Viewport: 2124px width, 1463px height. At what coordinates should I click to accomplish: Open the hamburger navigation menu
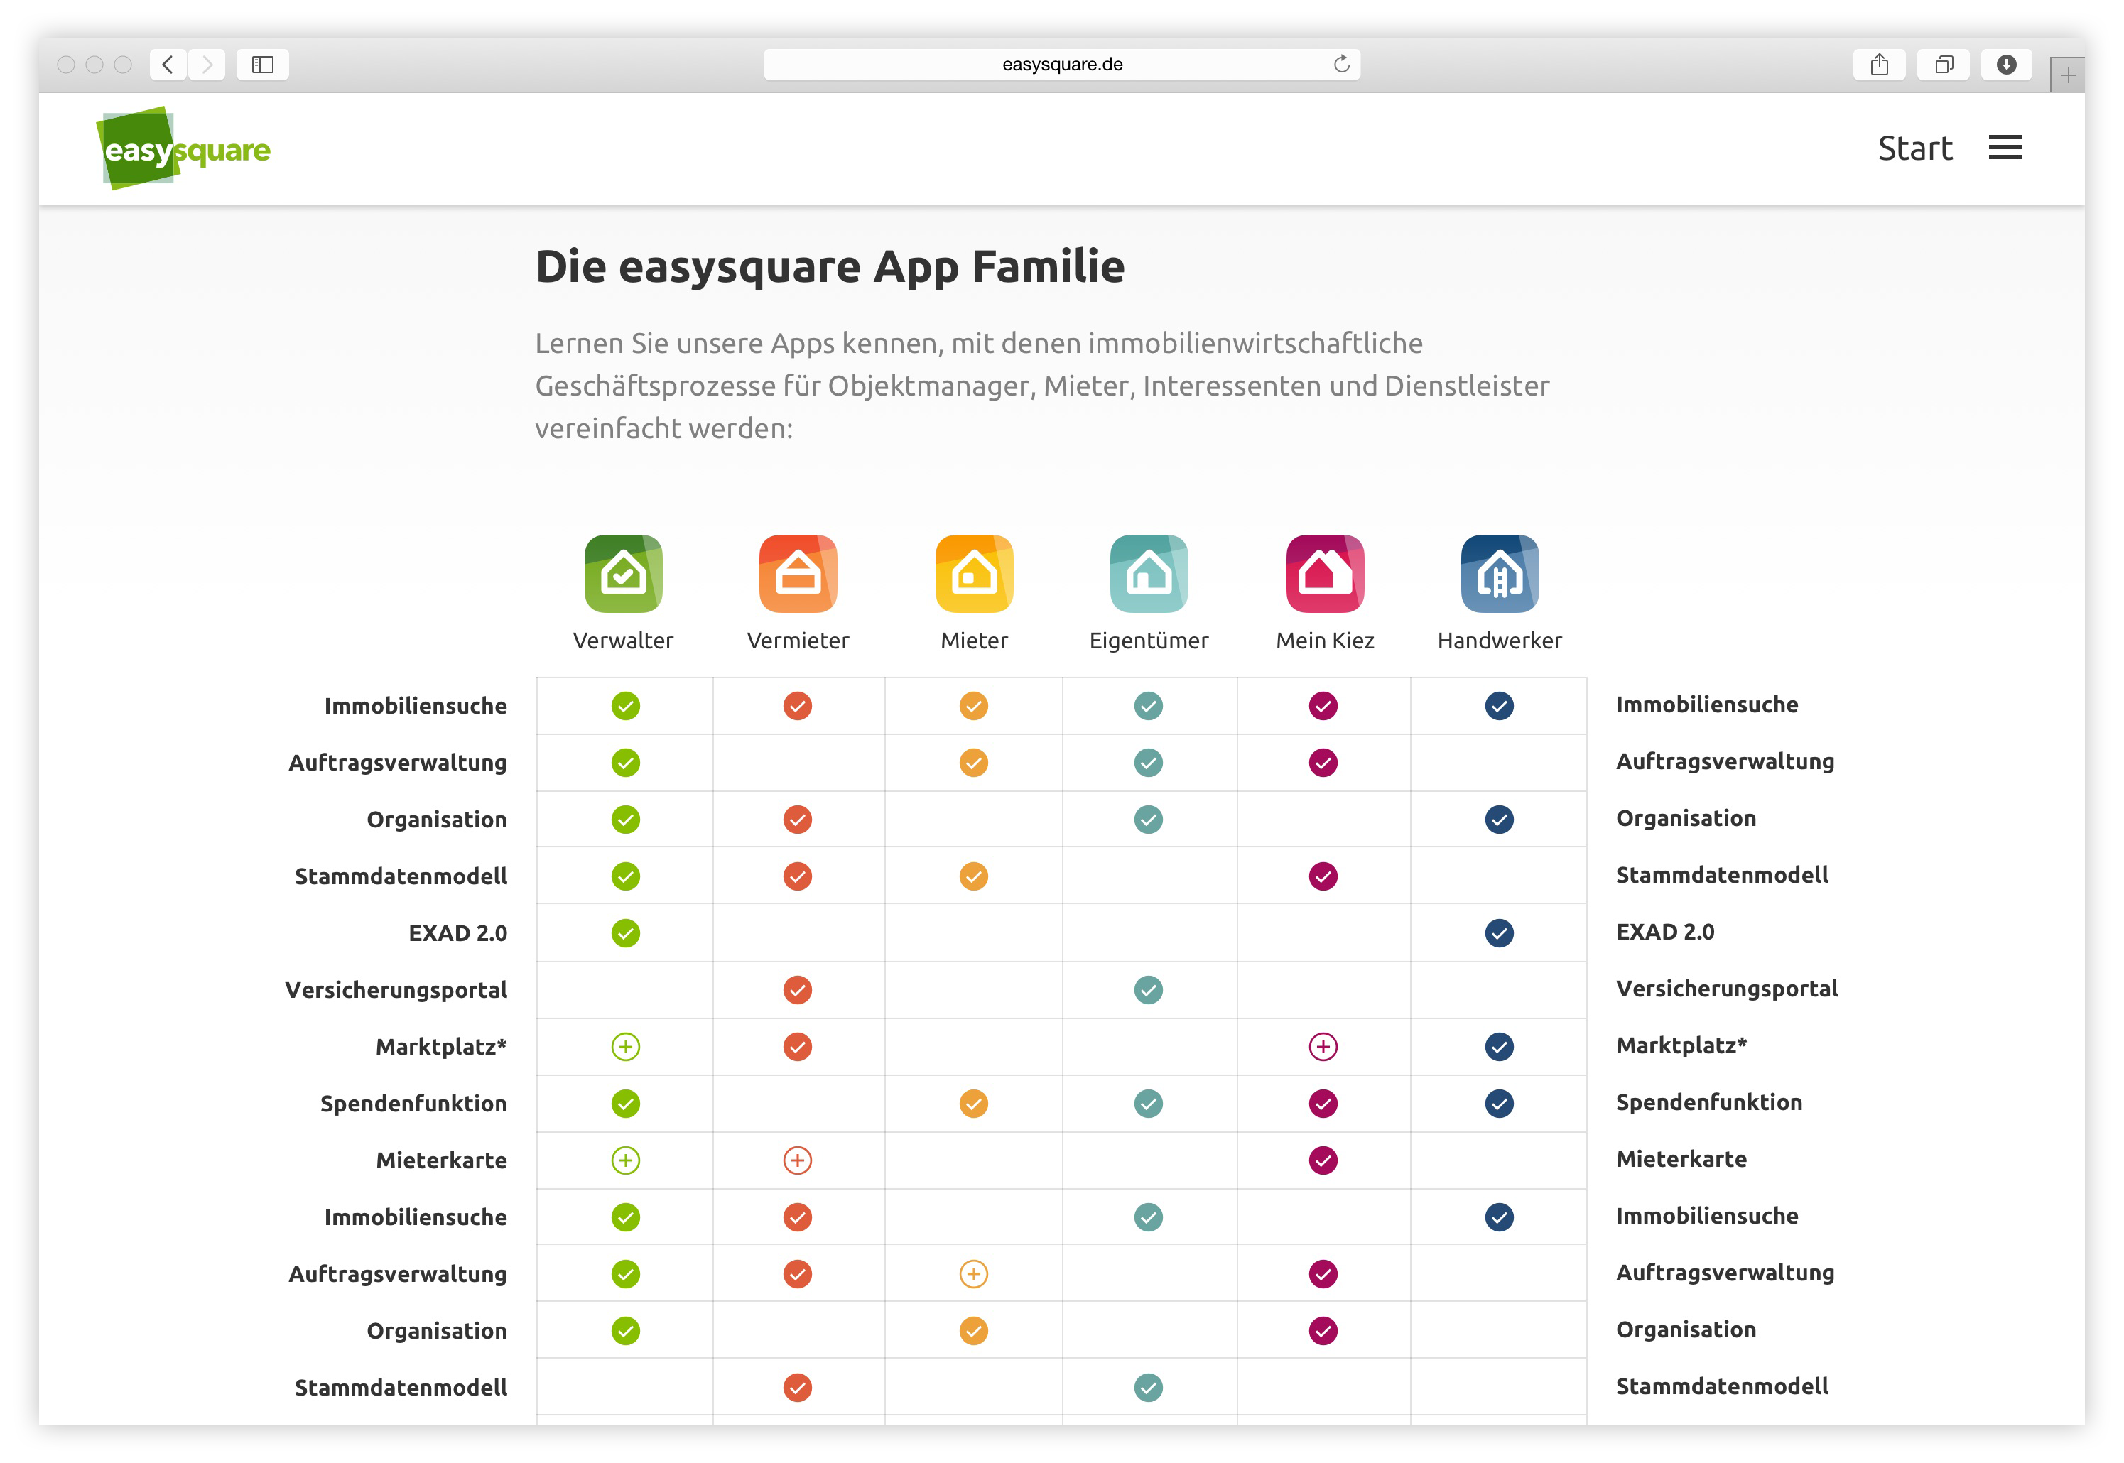pyautogui.click(x=2005, y=148)
